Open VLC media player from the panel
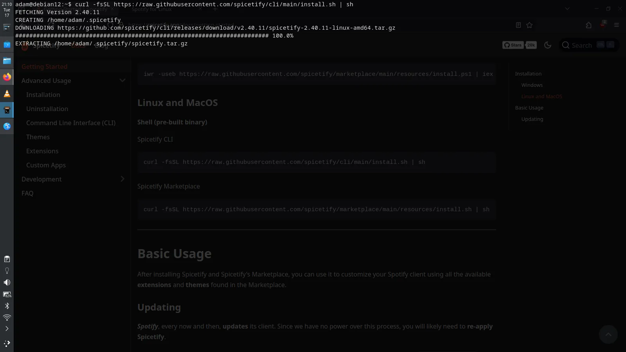 tap(7, 93)
